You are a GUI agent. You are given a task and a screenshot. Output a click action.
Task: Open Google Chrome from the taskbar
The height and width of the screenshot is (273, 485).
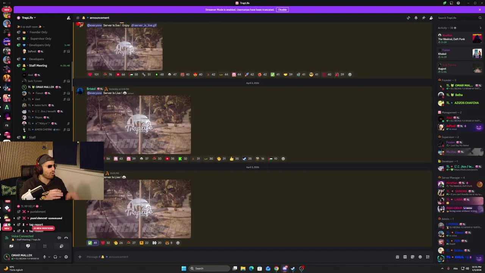276,268
